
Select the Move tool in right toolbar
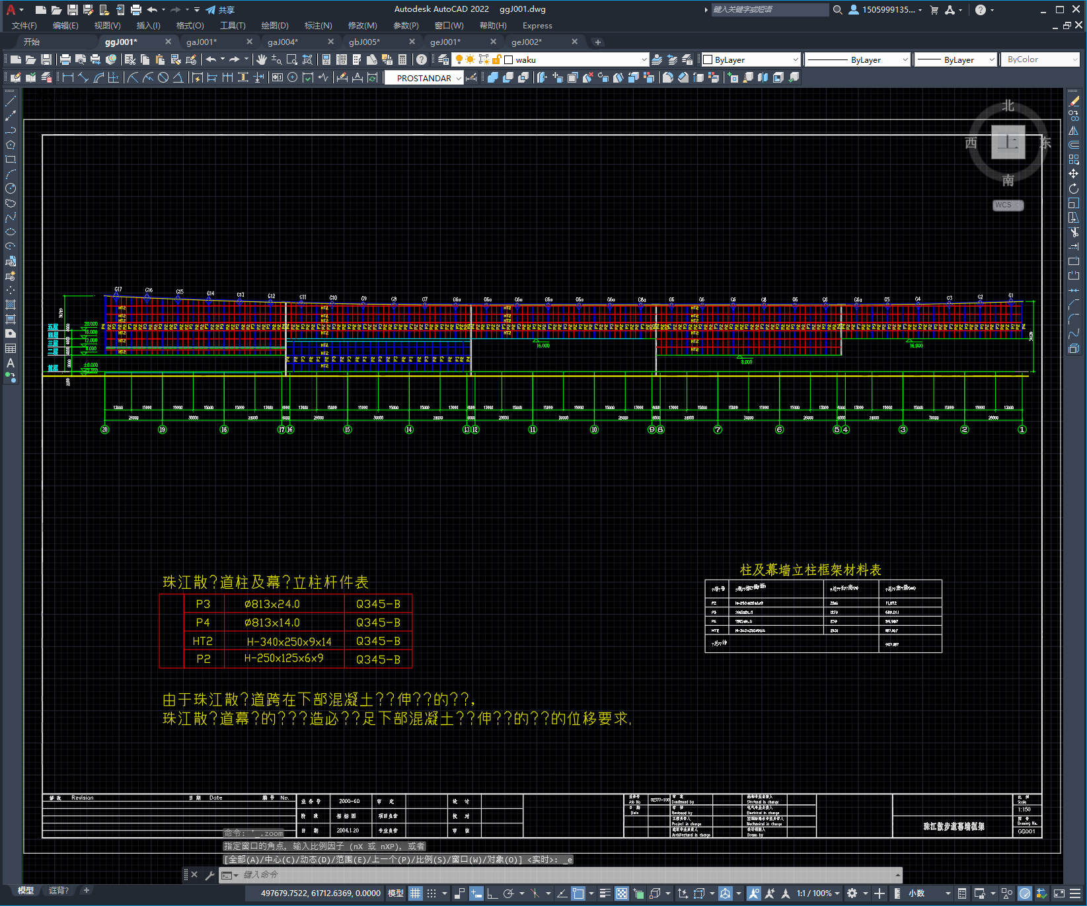point(1074,174)
